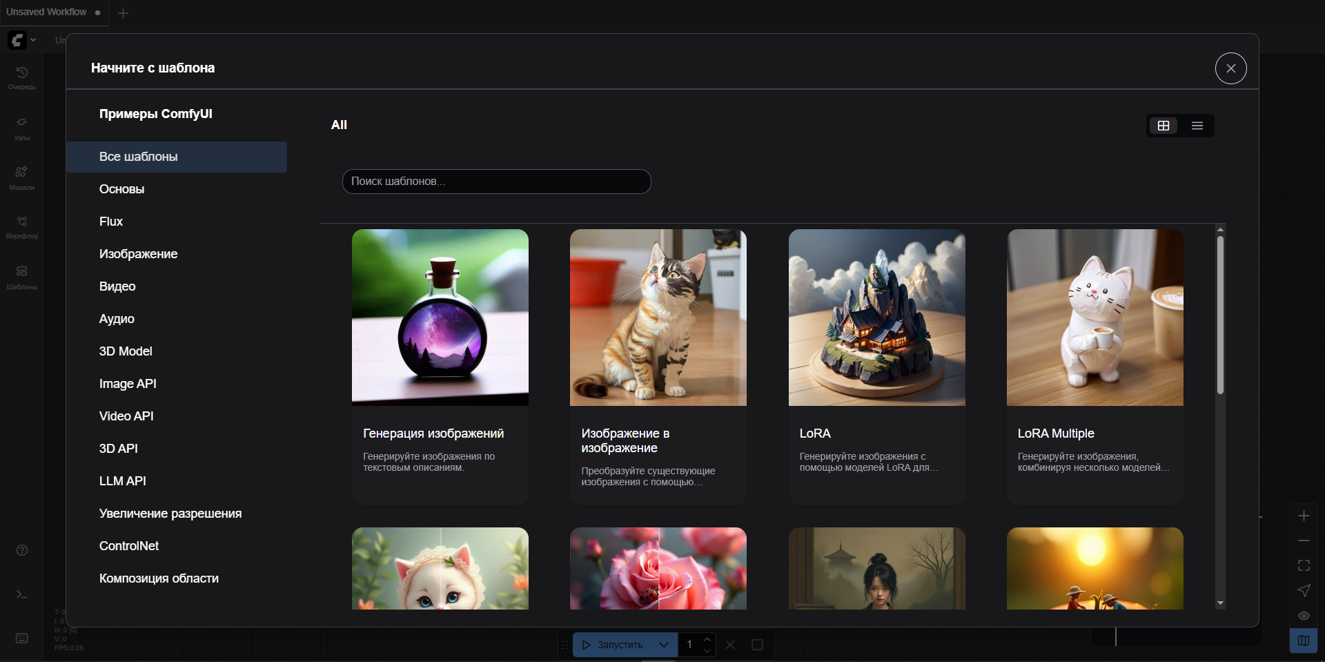This screenshot has height=662, width=1325.
Task: Select the Изображение category
Action: [x=177, y=254]
